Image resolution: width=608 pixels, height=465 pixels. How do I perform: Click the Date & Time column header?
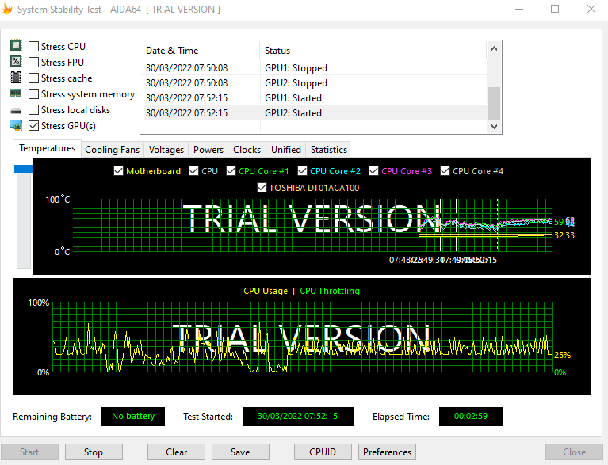(200, 51)
